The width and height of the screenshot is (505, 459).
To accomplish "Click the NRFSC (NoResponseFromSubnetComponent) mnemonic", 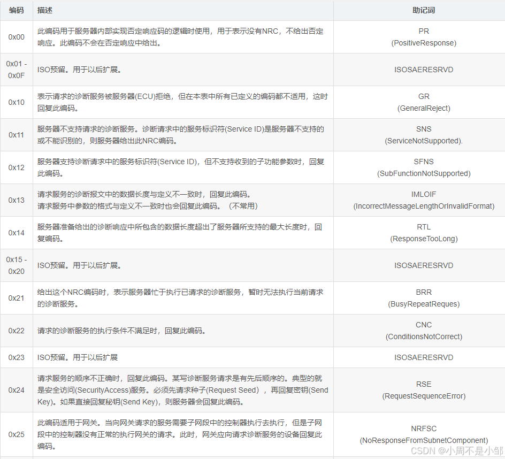I will [424, 434].
